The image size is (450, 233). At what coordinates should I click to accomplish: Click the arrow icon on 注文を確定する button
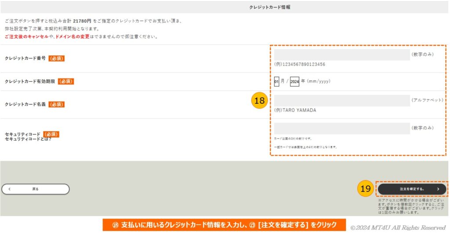click(x=438, y=189)
